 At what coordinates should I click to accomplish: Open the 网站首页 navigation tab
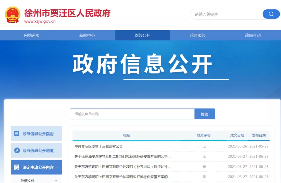coord(32,35)
